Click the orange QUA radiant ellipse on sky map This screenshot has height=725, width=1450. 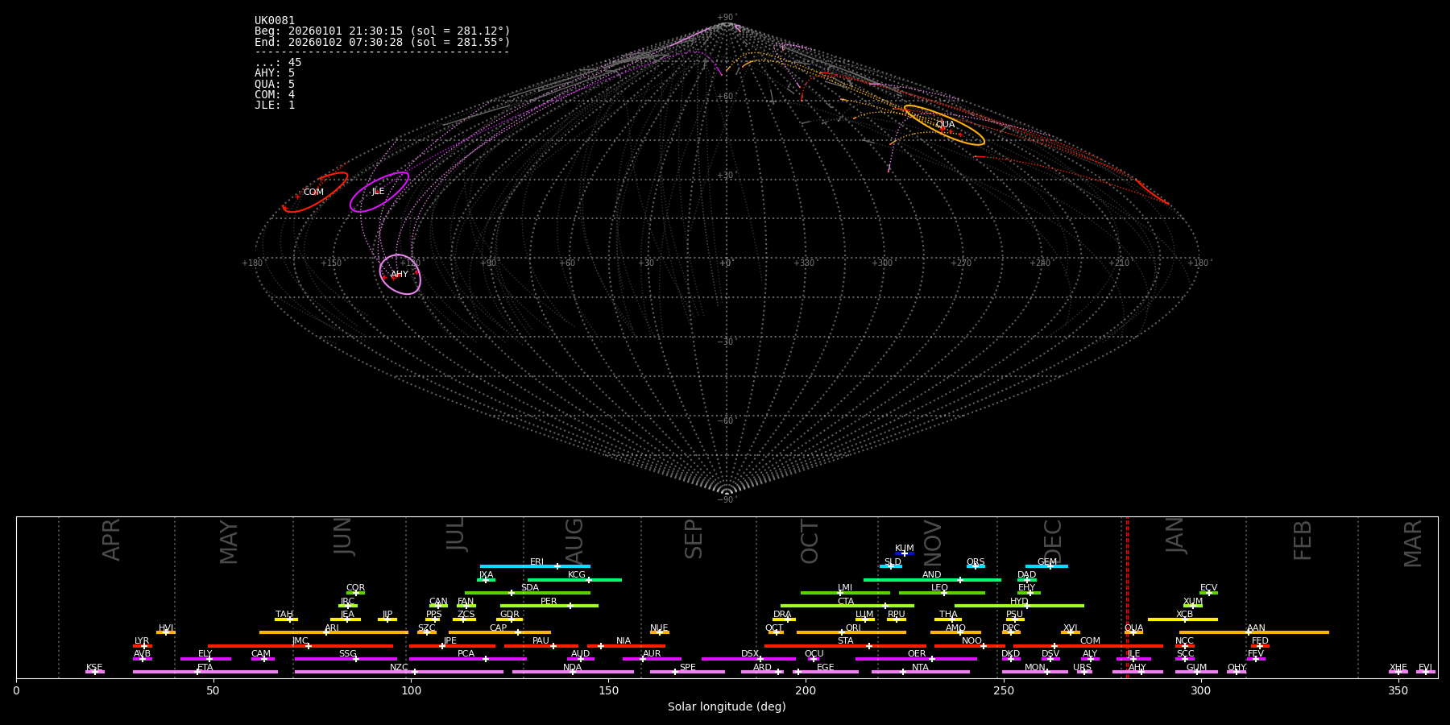click(944, 125)
